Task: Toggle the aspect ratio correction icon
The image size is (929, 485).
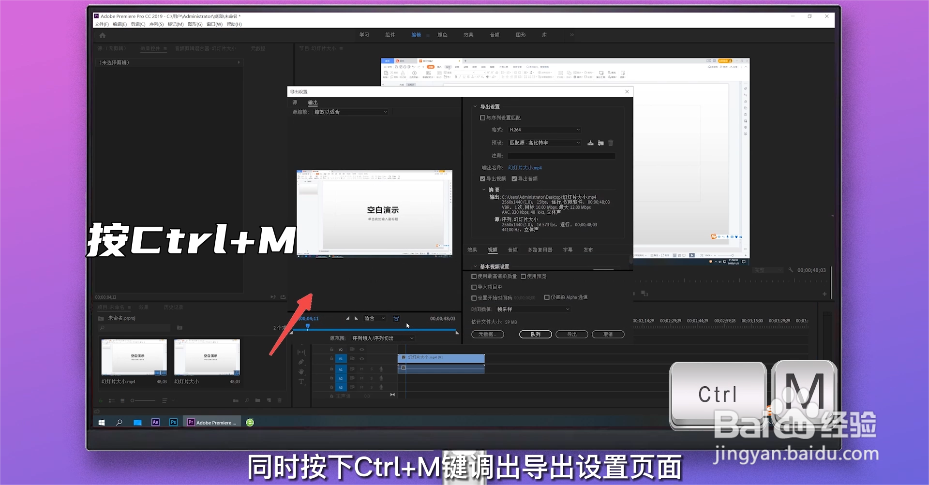Action: tap(396, 319)
